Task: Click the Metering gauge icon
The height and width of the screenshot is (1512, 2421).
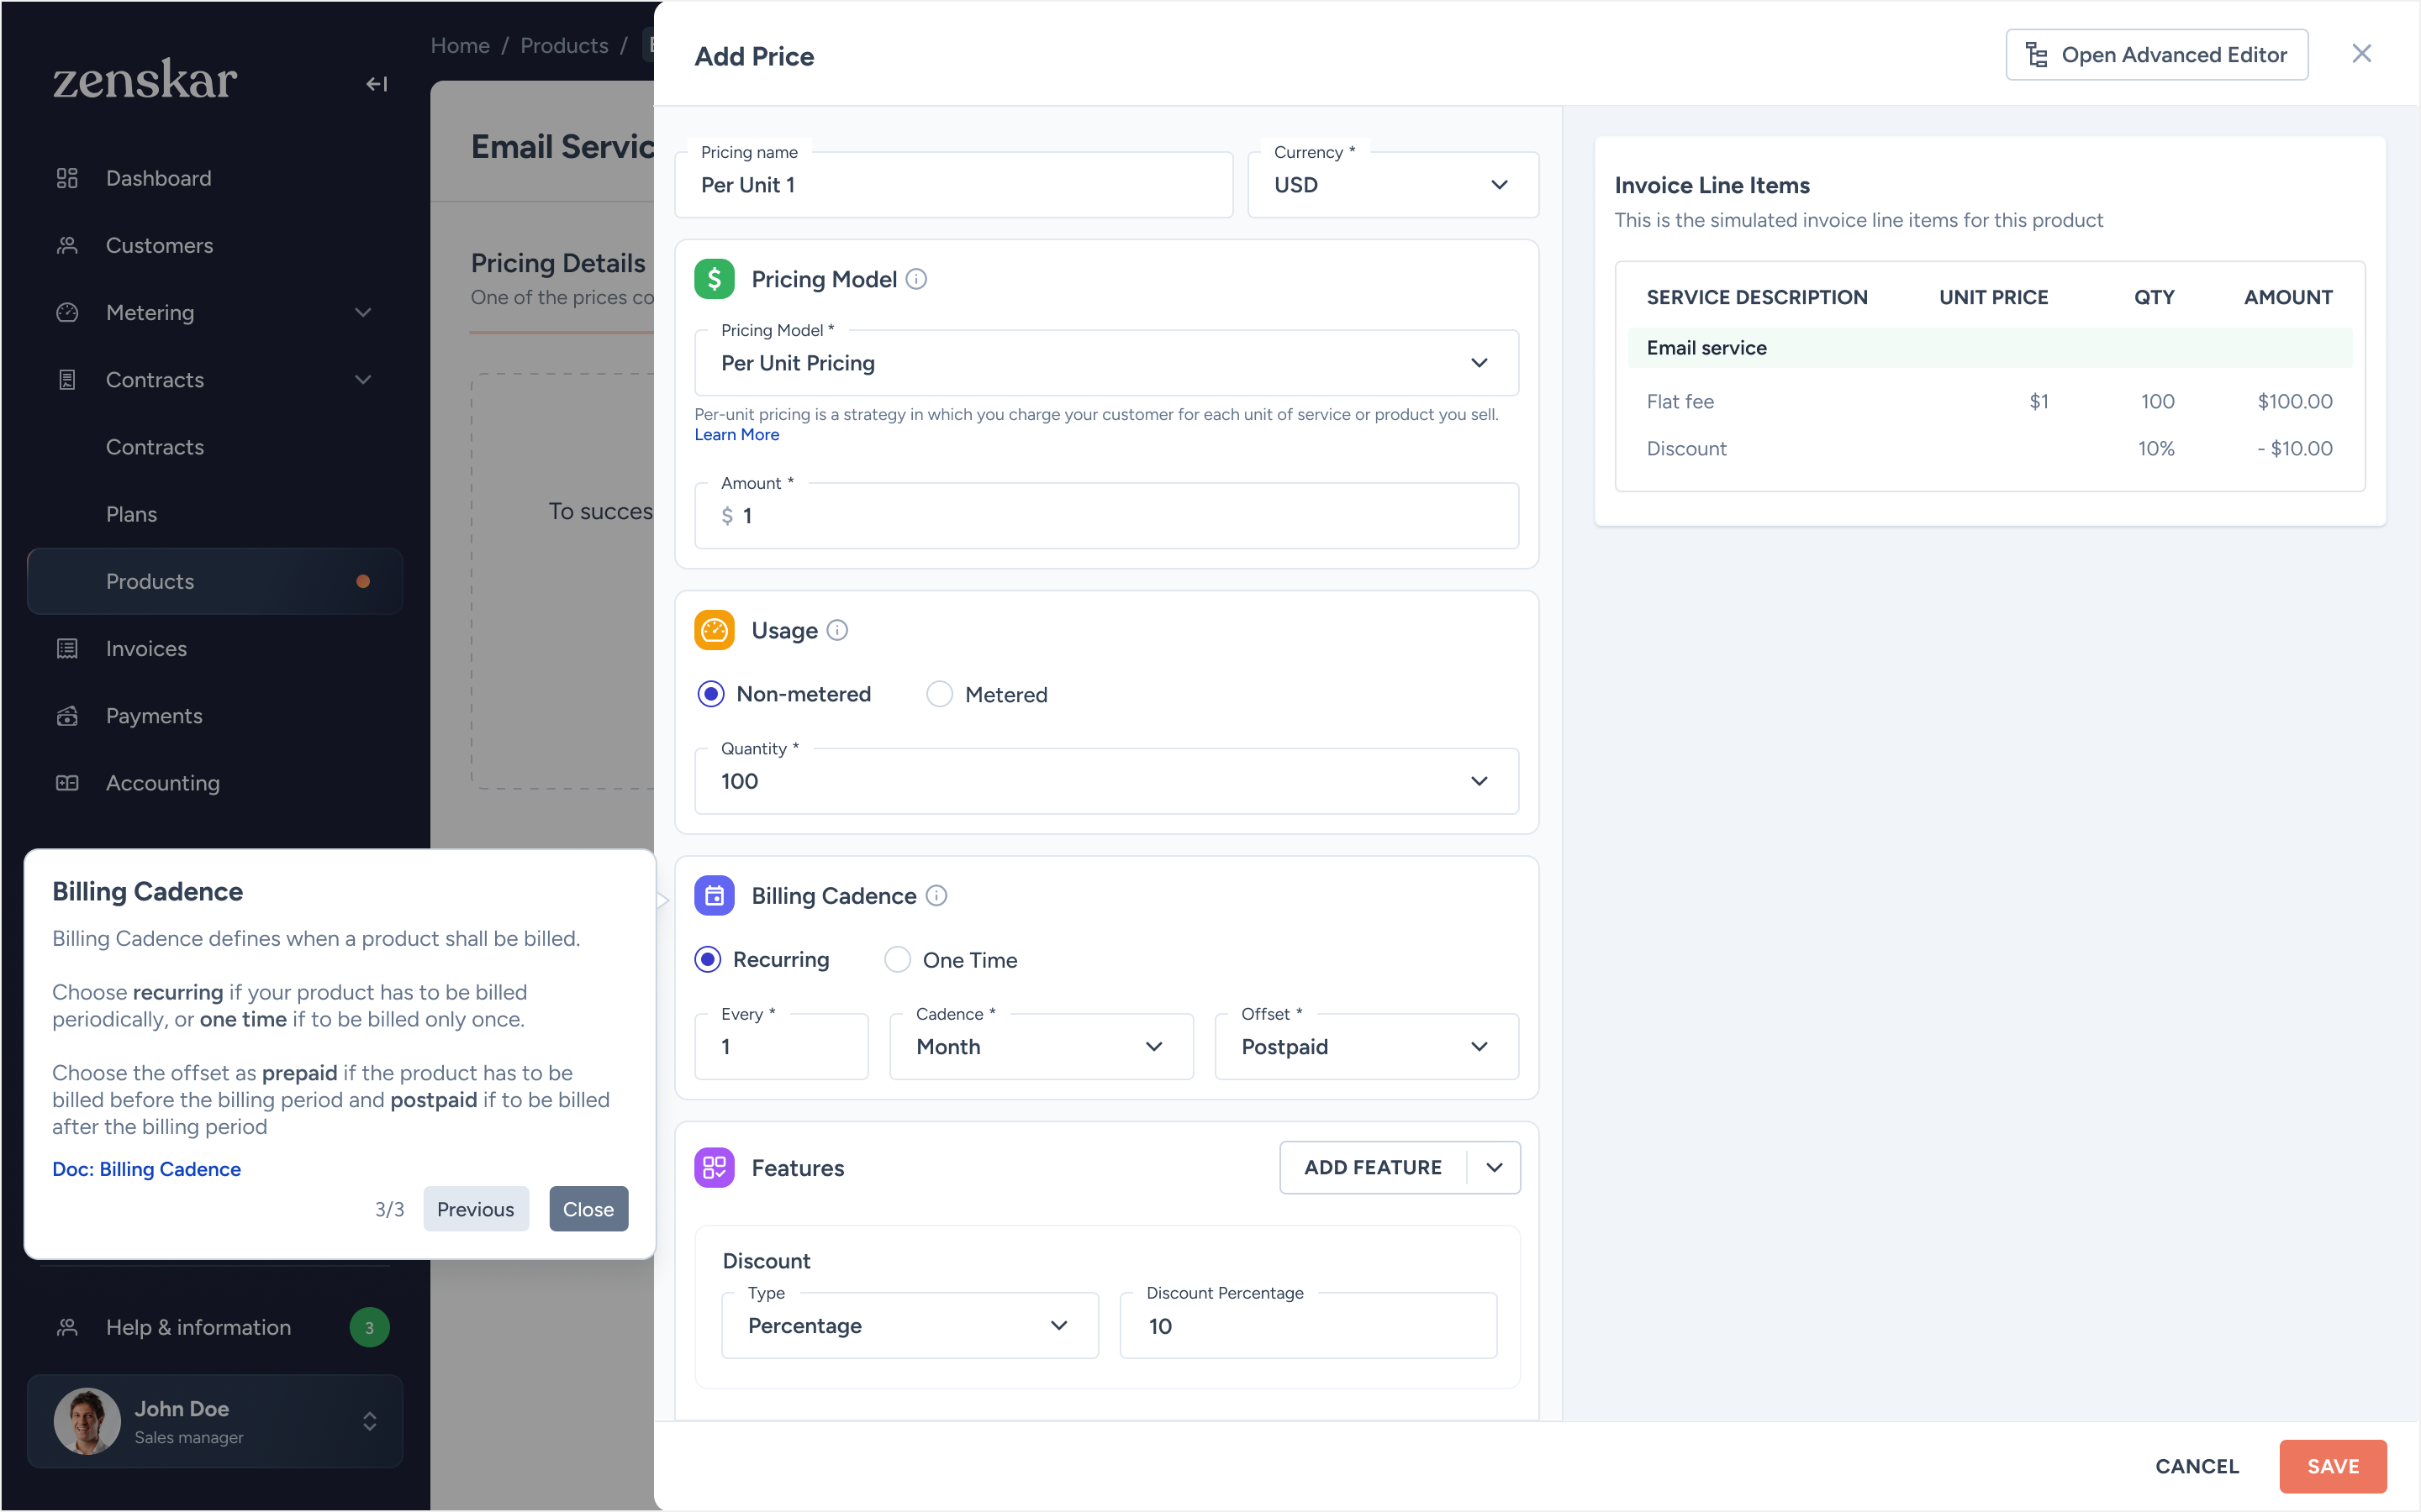Action: click(x=67, y=312)
